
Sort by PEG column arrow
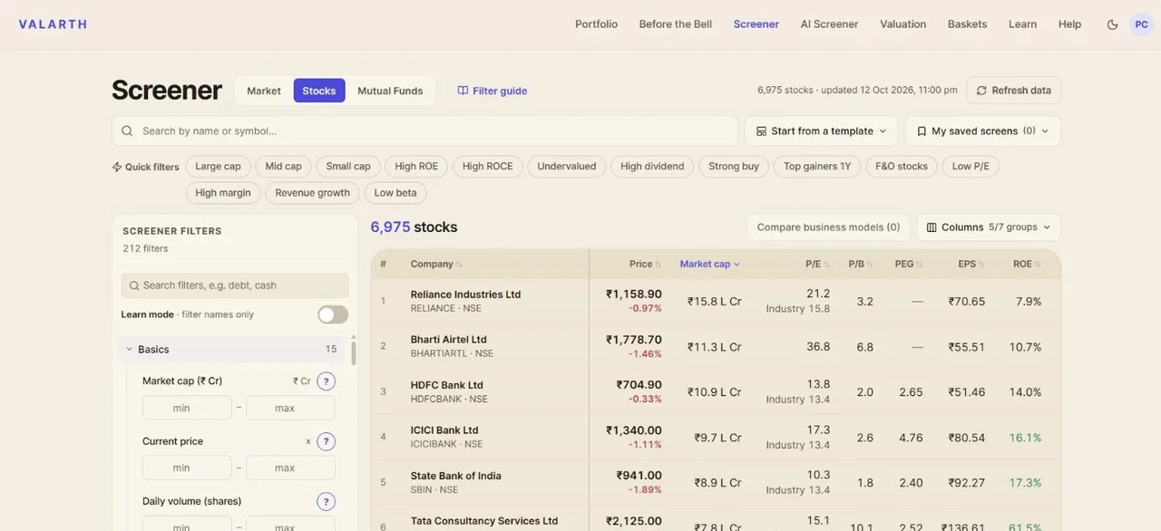pyautogui.click(x=919, y=265)
